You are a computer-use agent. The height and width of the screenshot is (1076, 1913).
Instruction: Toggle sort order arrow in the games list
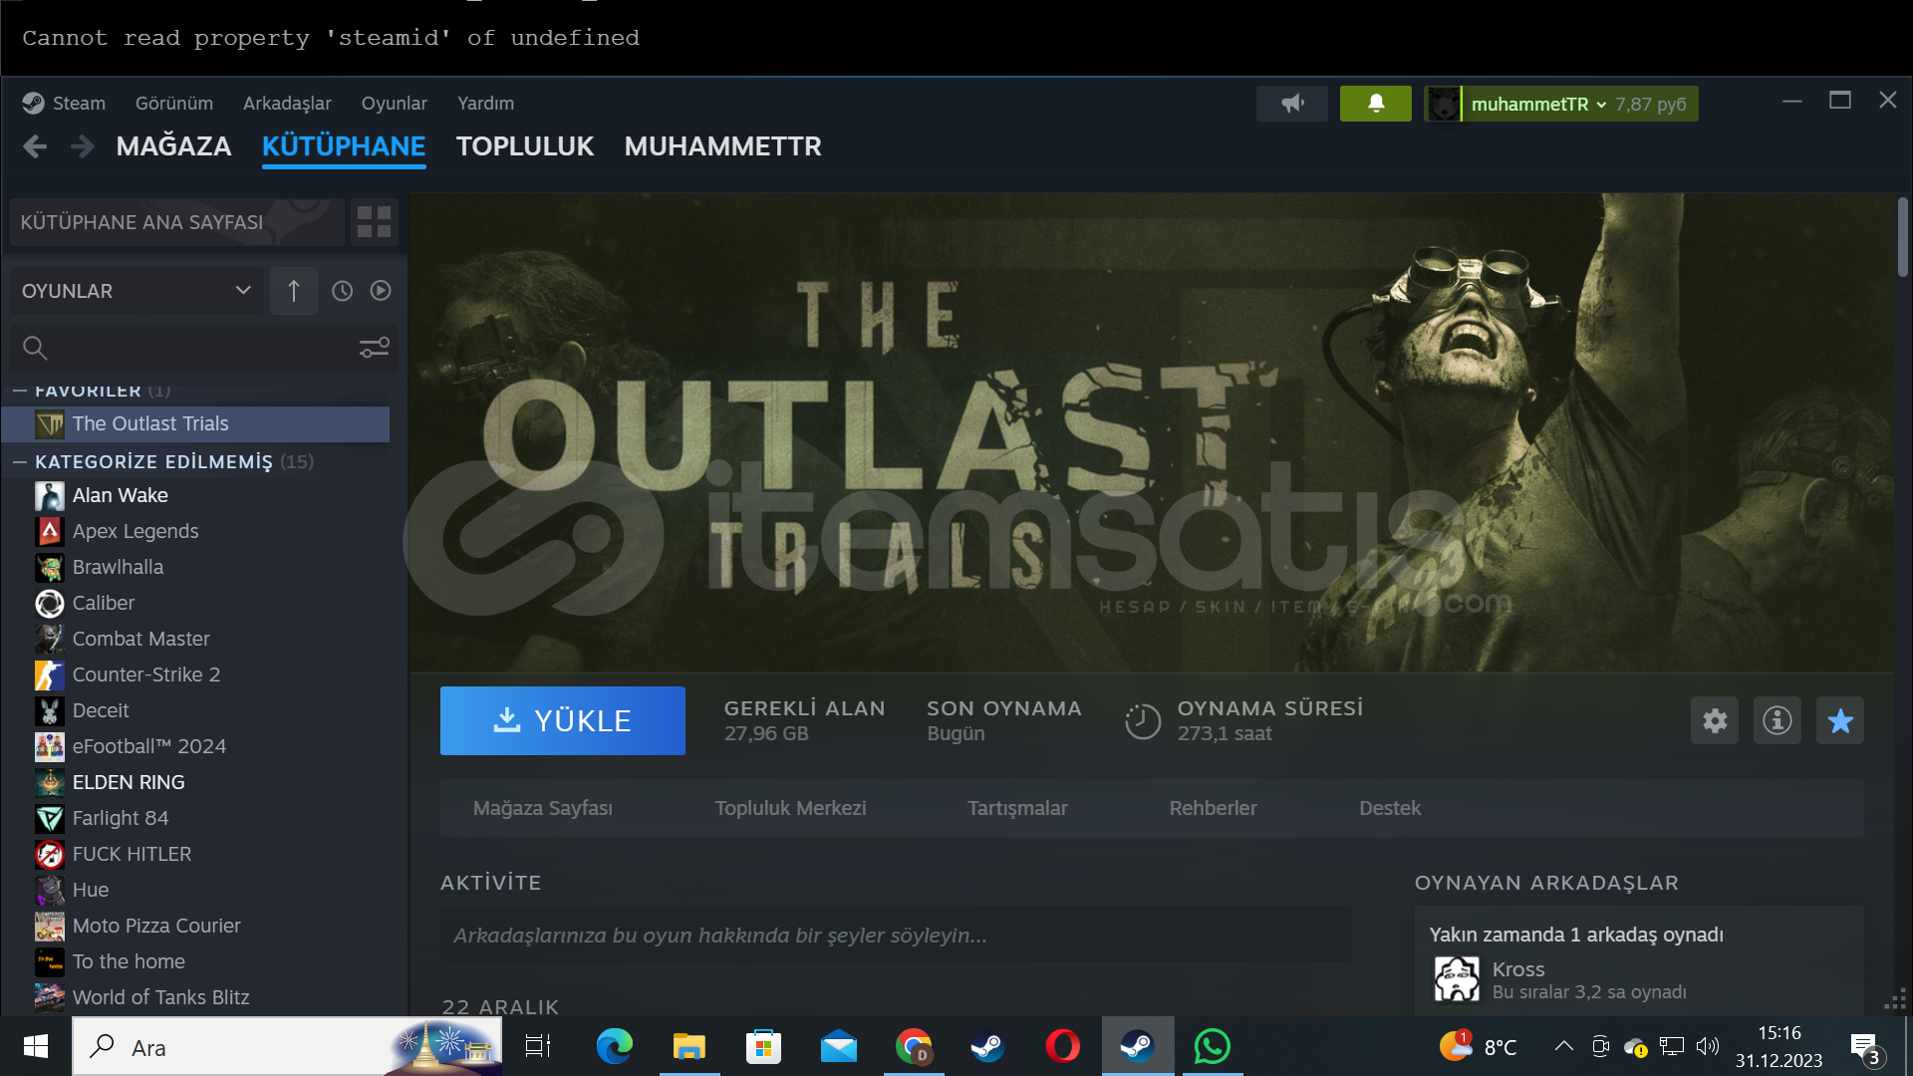(293, 291)
